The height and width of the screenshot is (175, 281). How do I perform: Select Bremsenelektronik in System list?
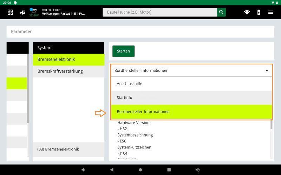pos(68,59)
